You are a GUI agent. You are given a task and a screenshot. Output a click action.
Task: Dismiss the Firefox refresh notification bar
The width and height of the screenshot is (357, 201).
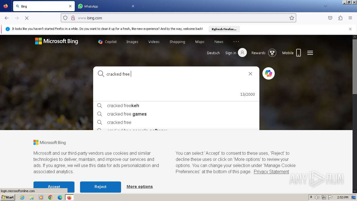(x=350, y=29)
